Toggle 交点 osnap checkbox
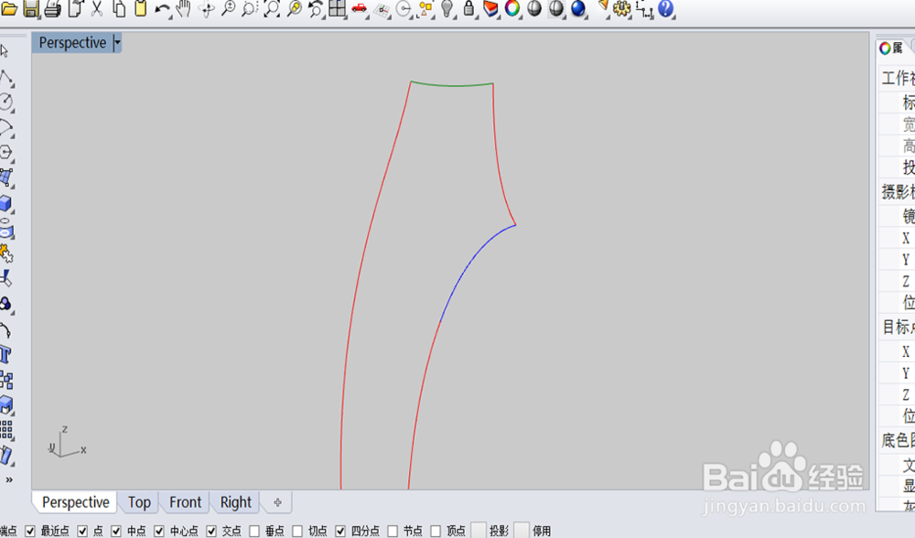The height and width of the screenshot is (538, 915). [211, 531]
